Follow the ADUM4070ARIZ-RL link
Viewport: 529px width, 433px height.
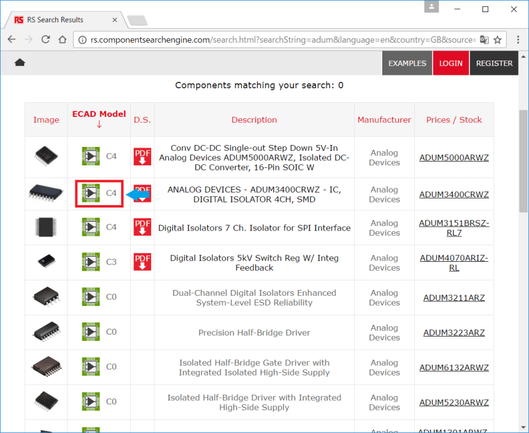coord(454,262)
